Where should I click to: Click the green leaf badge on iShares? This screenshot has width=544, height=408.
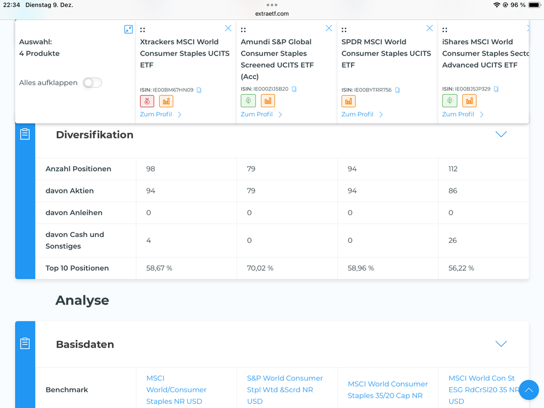click(x=449, y=101)
